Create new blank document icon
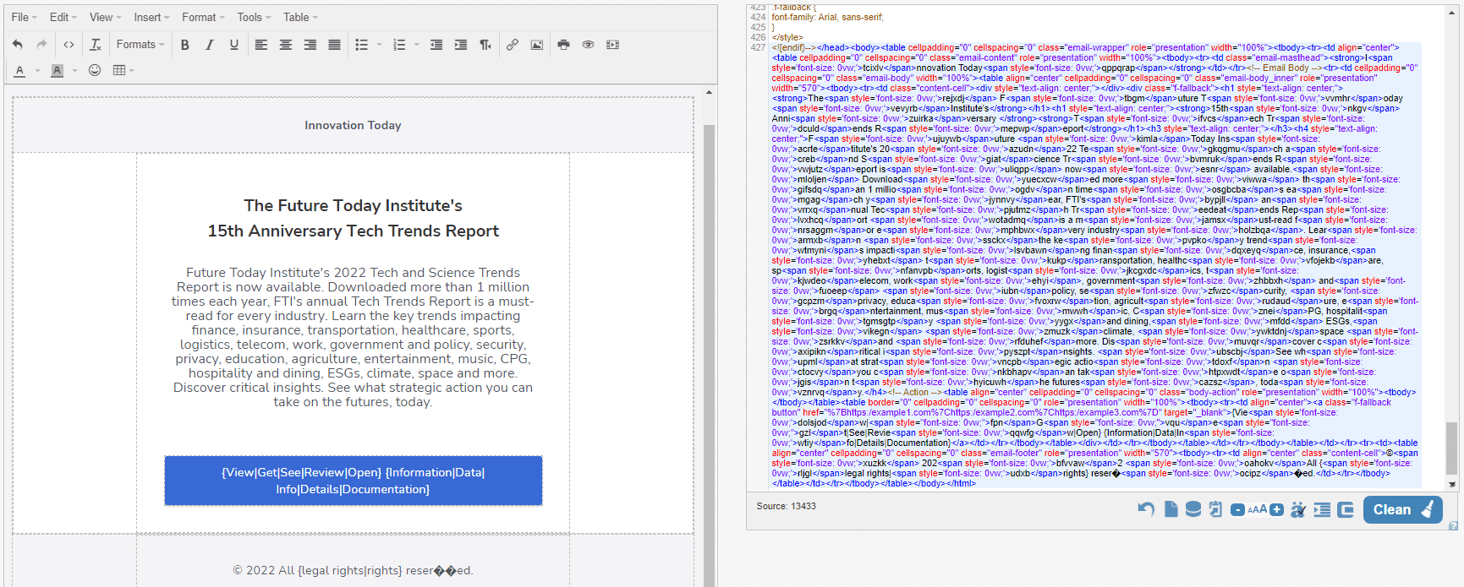The image size is (1464, 587). point(1171,509)
